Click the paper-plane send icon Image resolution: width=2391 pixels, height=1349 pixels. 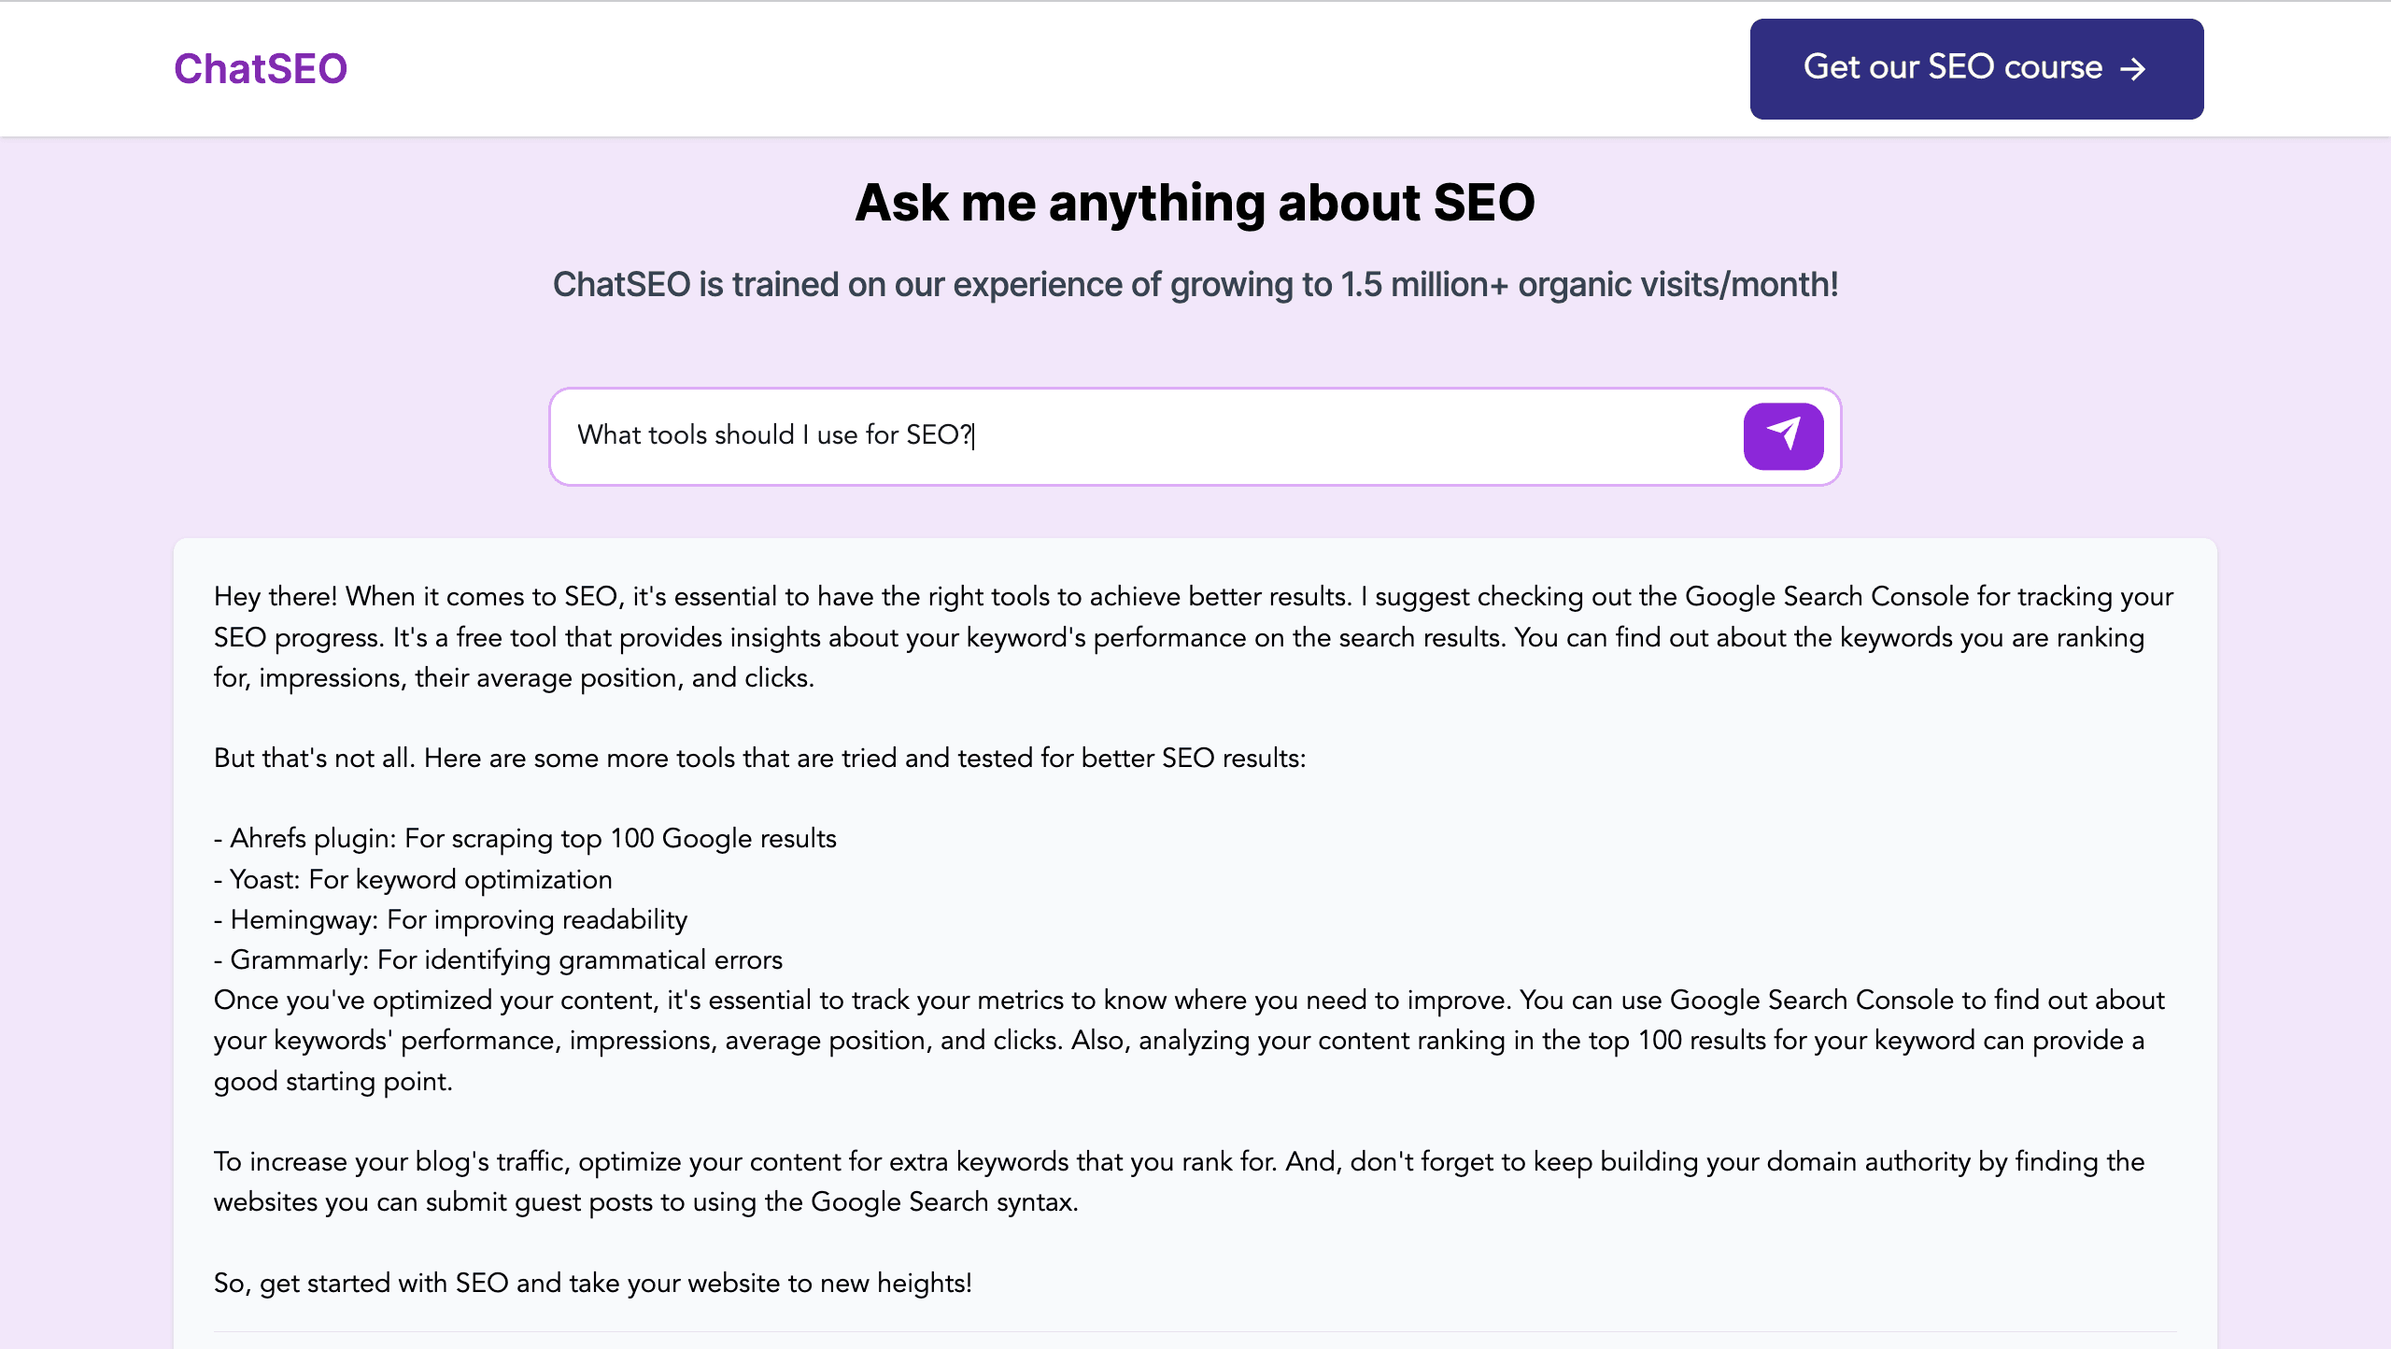(1783, 435)
